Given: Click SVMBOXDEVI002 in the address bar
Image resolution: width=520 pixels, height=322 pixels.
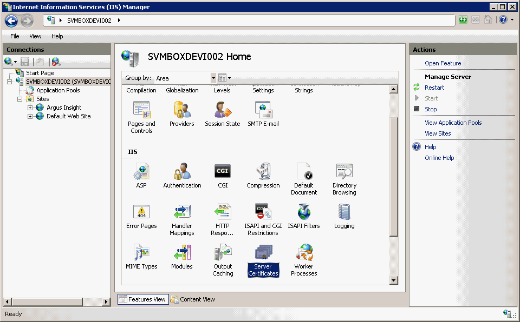Looking at the screenshot, I should point(89,21).
